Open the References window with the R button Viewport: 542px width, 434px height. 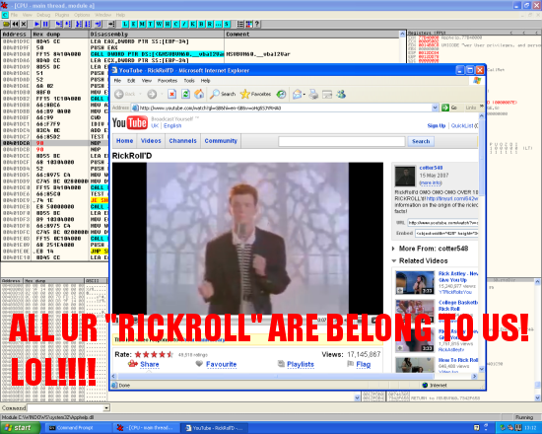[x=210, y=24]
